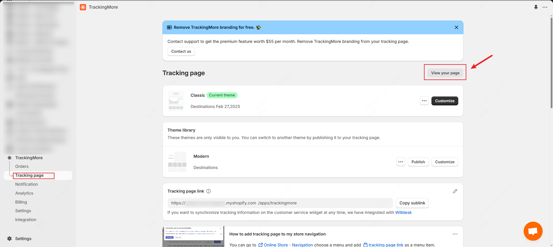The height and width of the screenshot is (247, 553).
Task: Go to Billing in sidebar
Action: pyautogui.click(x=21, y=202)
